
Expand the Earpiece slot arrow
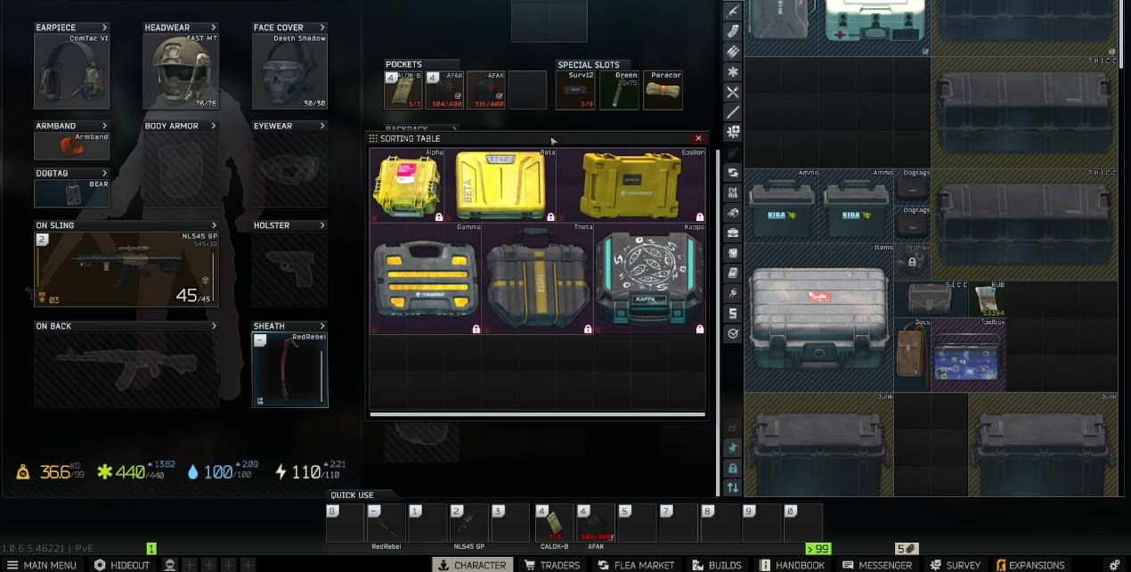105,28
